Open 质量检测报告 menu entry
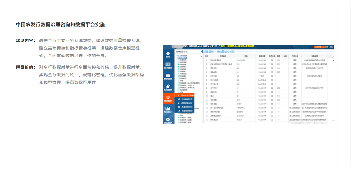 click(x=187, y=111)
